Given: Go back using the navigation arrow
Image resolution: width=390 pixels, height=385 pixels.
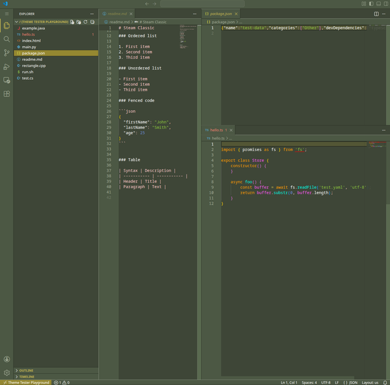Looking at the screenshot, I should [x=147, y=4].
